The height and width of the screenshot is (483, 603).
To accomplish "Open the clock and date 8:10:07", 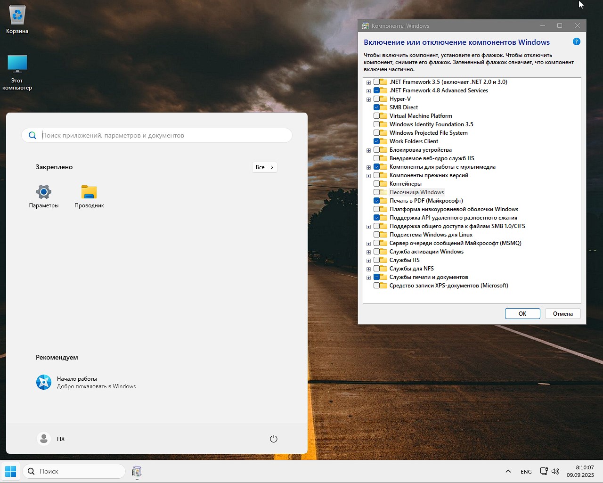I will [x=580, y=471].
